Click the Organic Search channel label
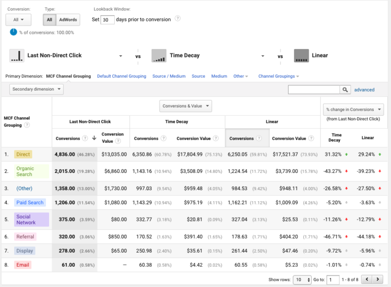 (x=25, y=171)
